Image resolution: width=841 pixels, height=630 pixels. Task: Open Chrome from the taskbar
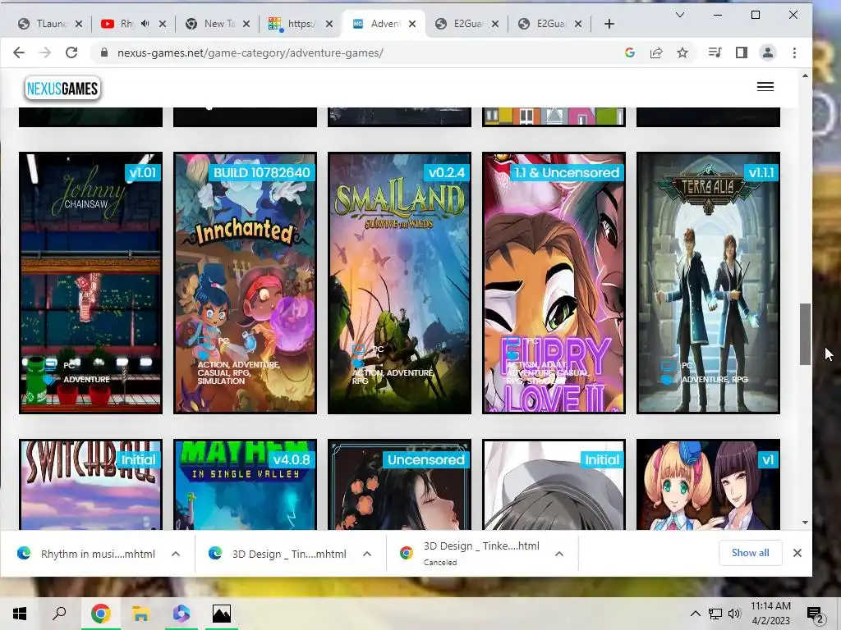point(100,614)
